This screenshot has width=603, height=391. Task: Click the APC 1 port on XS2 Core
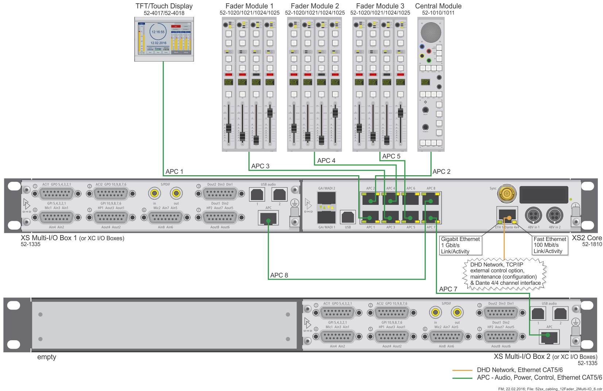[x=371, y=217]
